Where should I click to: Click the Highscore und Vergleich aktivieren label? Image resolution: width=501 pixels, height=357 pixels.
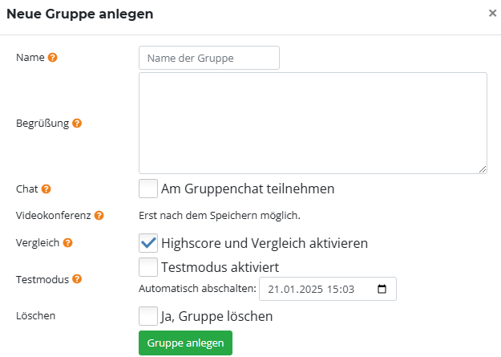(265, 242)
